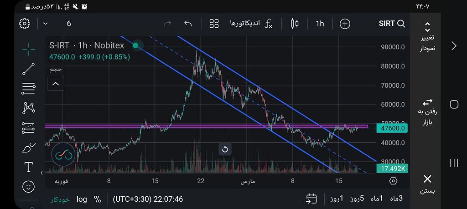This screenshot has height=209, width=467.
Task: Select the crosshair cursor tool
Action: (x=29, y=50)
